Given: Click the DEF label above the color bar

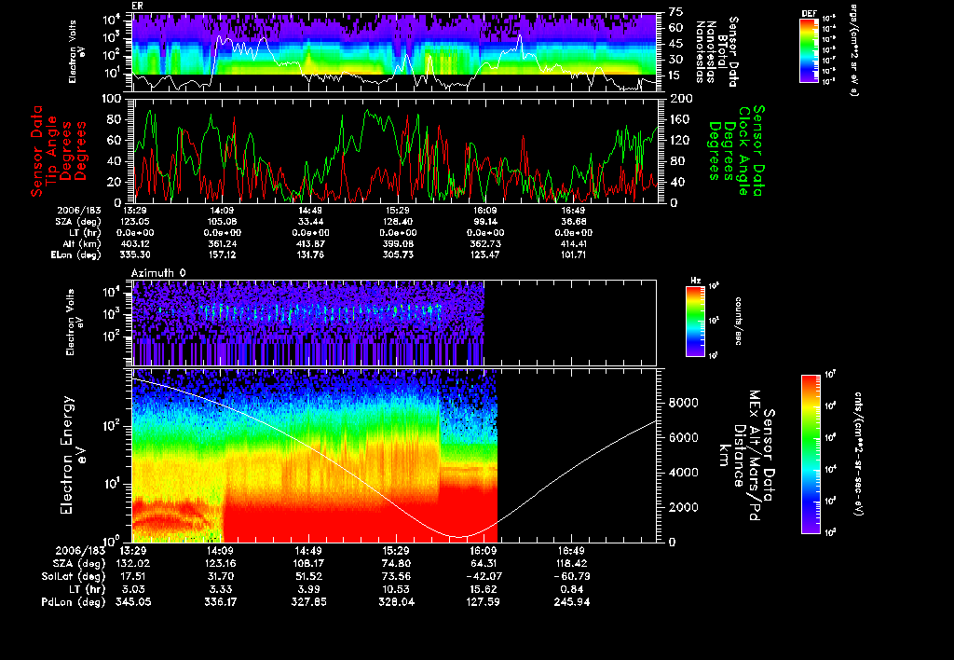Looking at the screenshot, I should point(809,13).
